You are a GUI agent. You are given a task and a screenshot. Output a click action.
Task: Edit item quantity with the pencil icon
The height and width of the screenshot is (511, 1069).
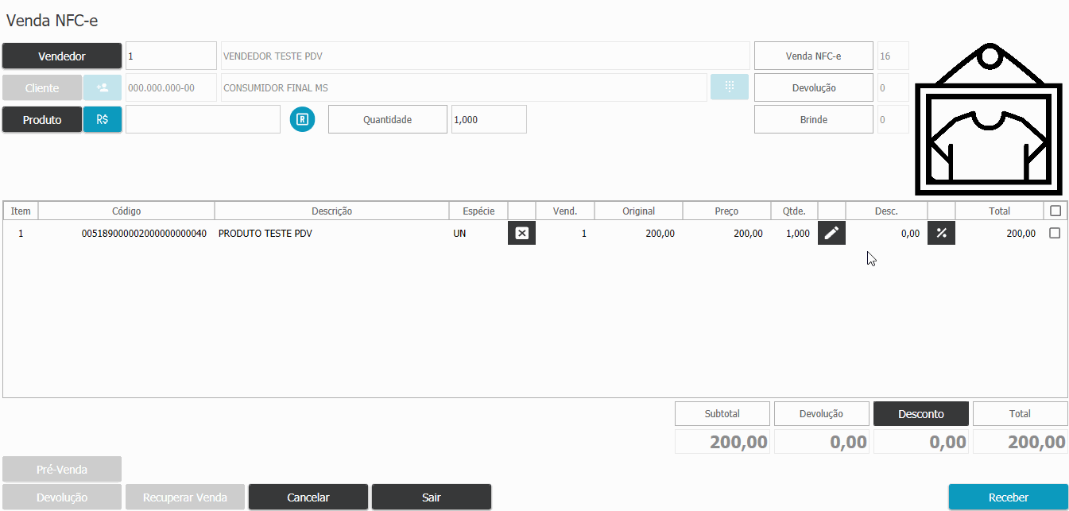pos(831,233)
